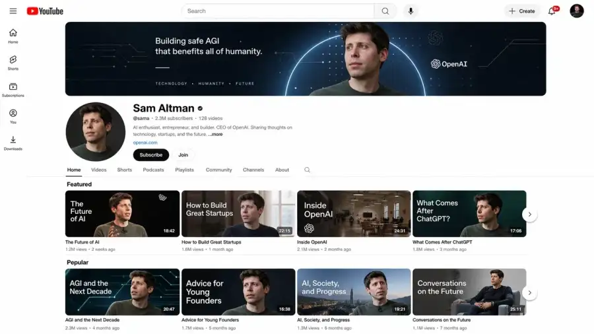Screen dimensions: 594x334
Task: Go to Shorts in the sidebar
Action: pos(13,63)
